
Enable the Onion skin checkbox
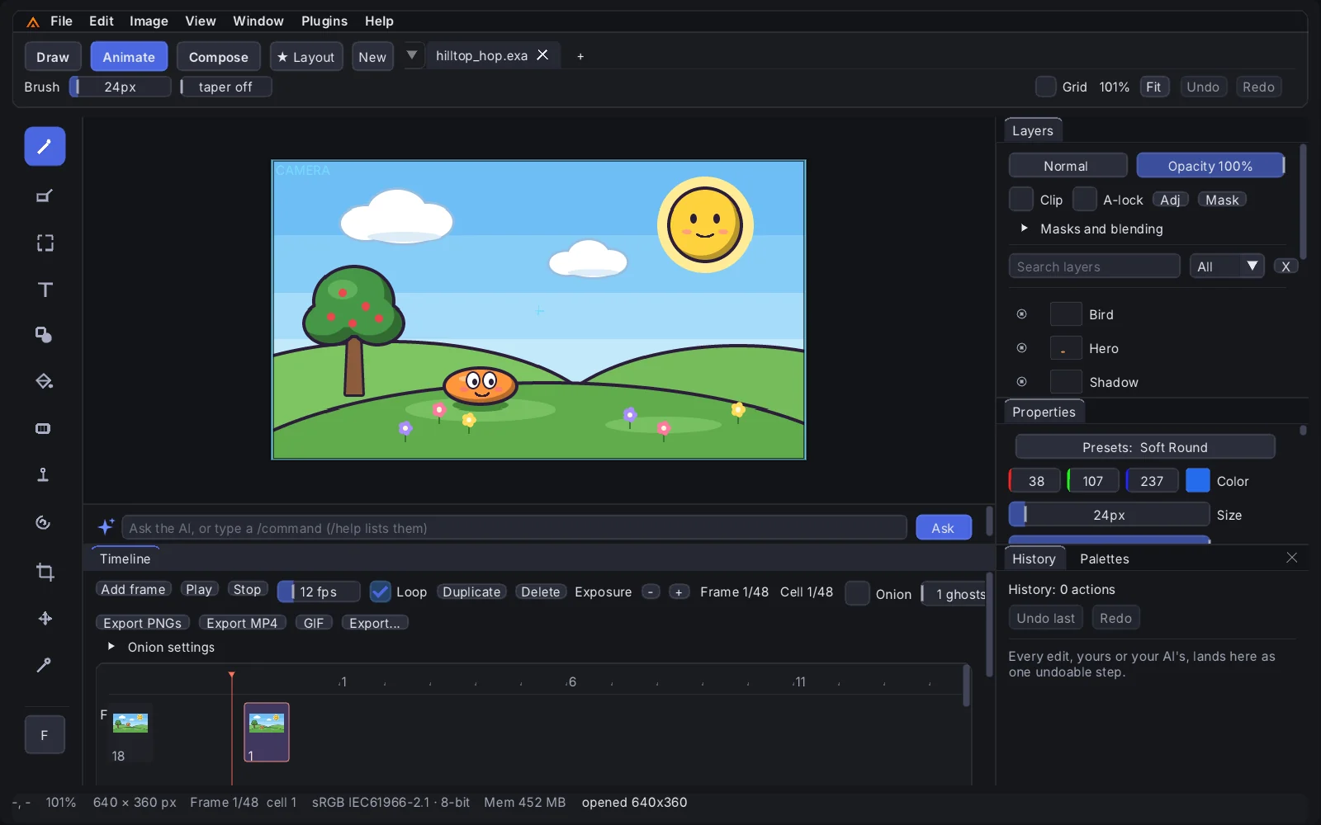(x=857, y=593)
